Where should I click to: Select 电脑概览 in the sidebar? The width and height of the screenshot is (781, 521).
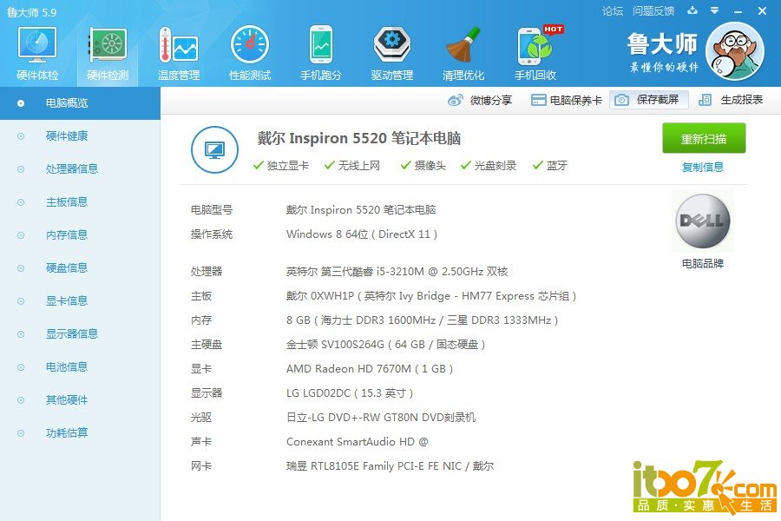(x=80, y=103)
